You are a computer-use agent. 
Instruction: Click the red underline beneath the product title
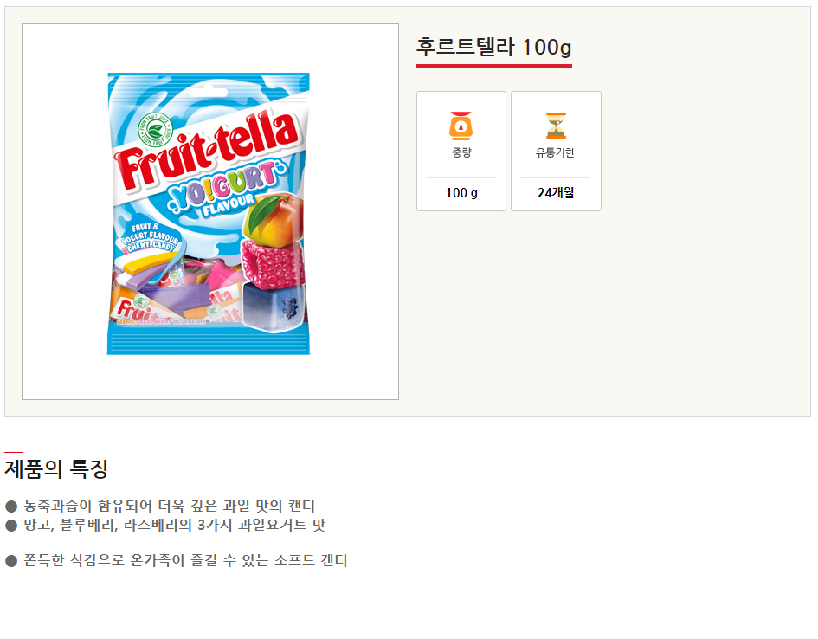tap(493, 65)
